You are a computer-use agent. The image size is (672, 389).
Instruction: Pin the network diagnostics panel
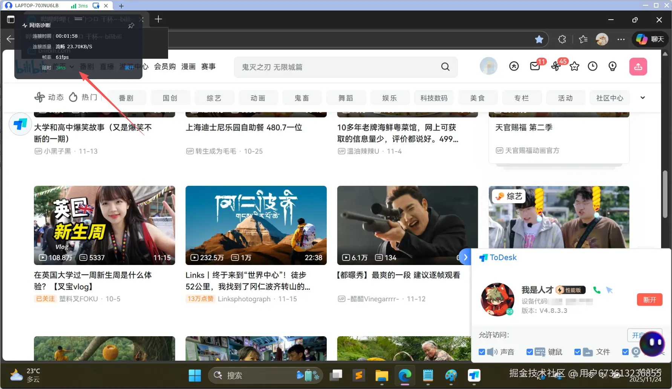(131, 25)
